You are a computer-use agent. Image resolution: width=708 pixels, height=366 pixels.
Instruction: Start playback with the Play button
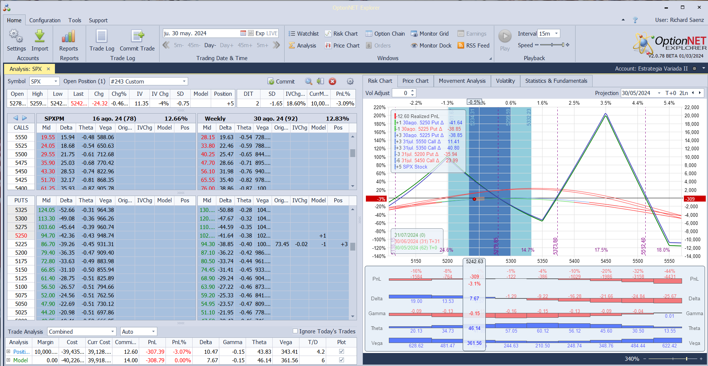[505, 36]
